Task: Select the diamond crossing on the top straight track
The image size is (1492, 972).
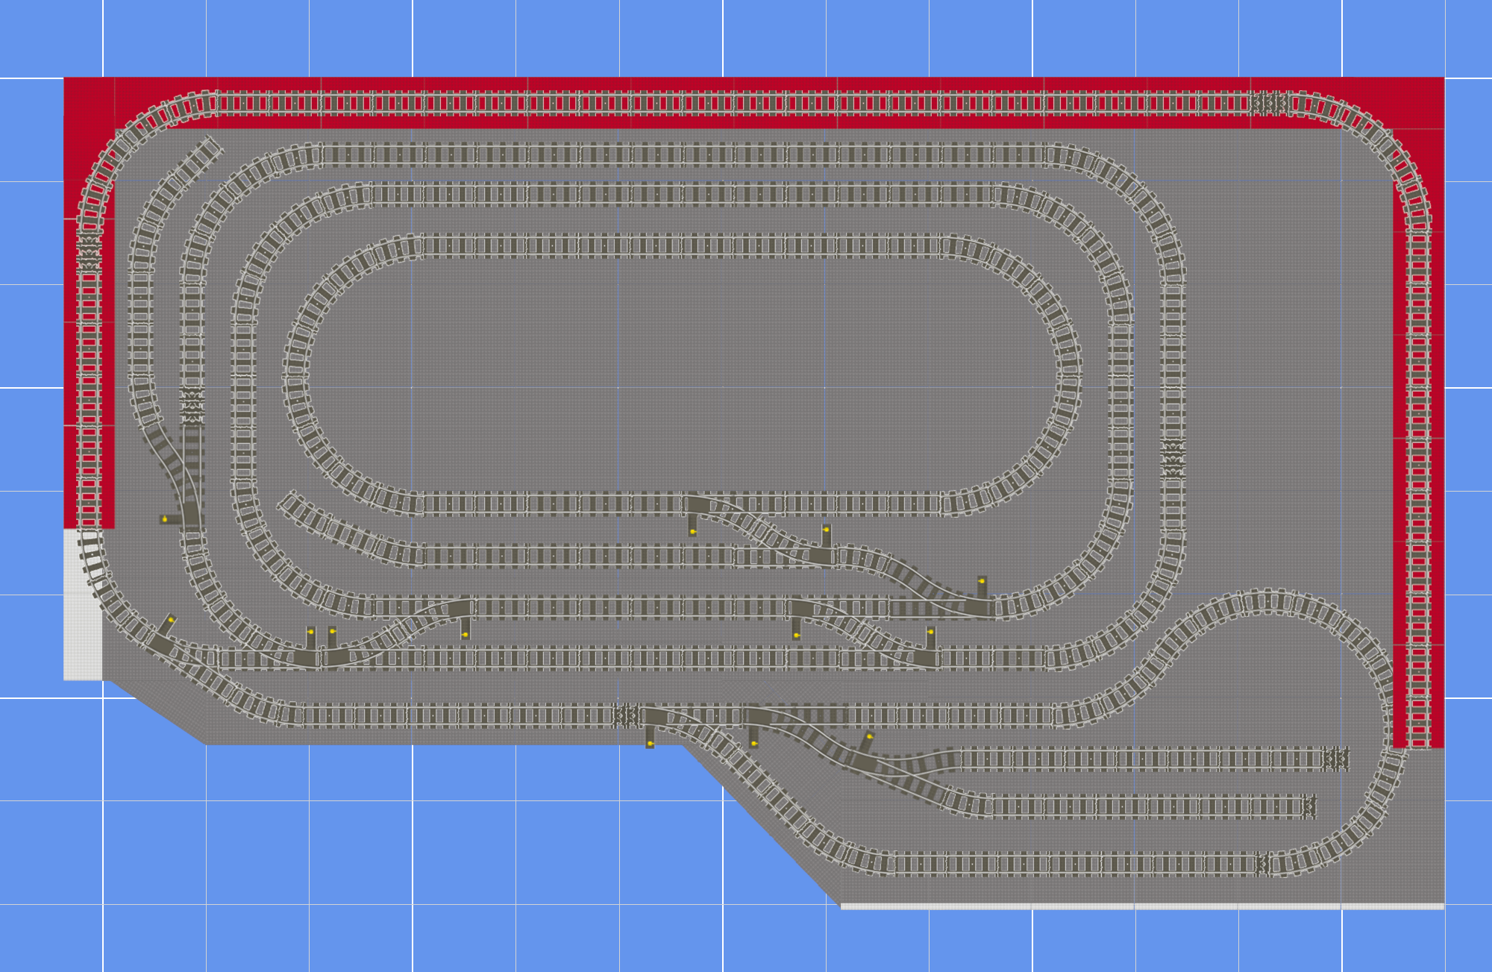Action: pyautogui.click(x=1270, y=103)
